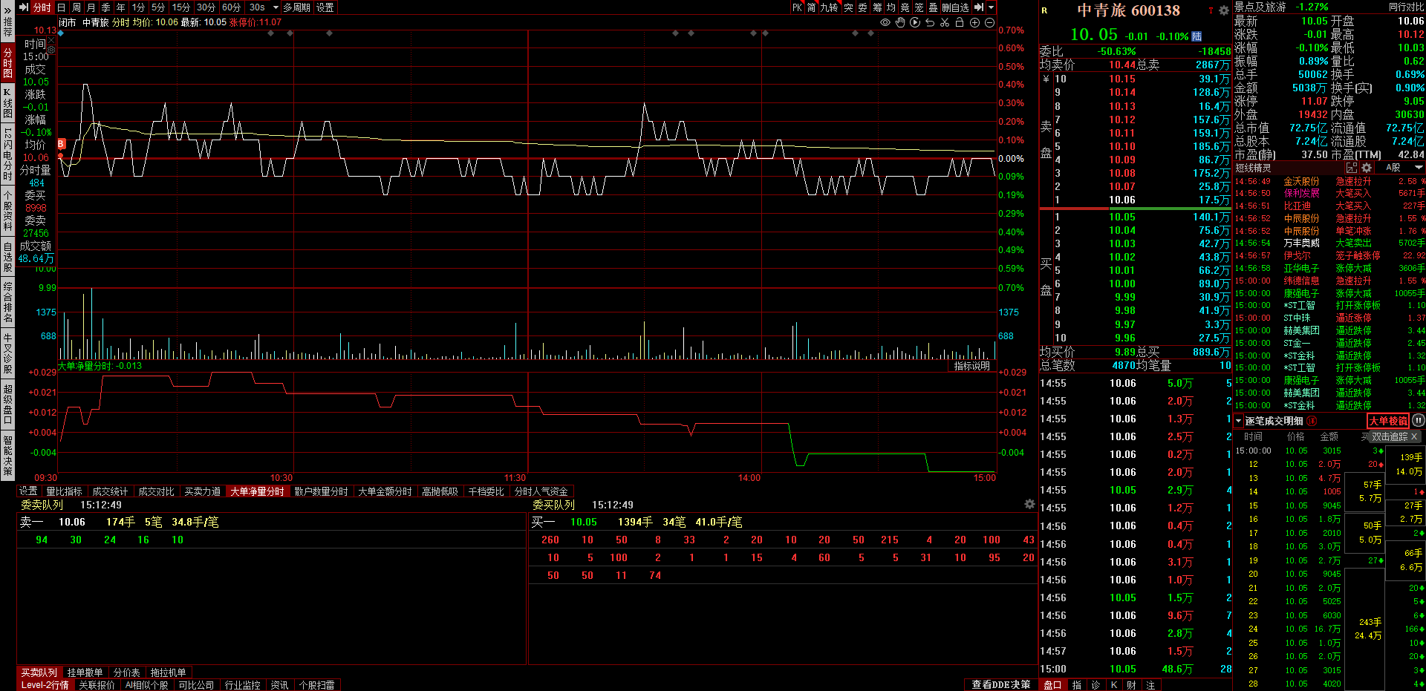Open the 千档委比 indicator tab
This screenshot has height=691, width=1426.
(x=486, y=491)
